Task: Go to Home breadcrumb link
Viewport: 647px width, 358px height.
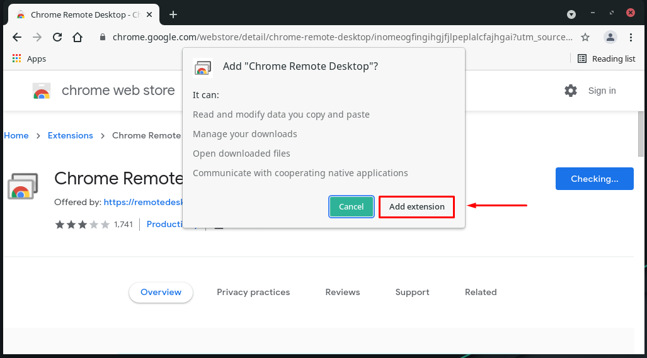Action: (x=16, y=135)
